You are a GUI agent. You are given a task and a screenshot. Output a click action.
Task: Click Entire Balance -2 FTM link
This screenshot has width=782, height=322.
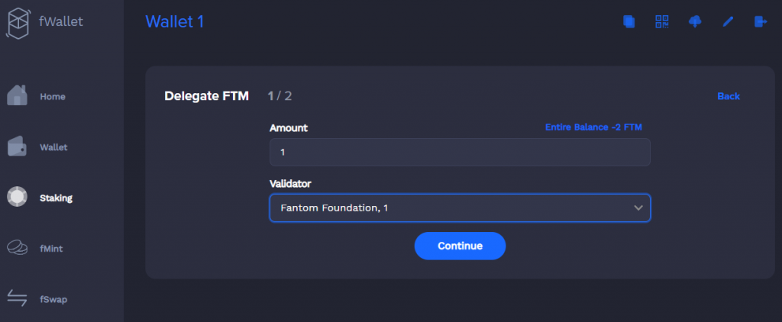pyautogui.click(x=598, y=127)
